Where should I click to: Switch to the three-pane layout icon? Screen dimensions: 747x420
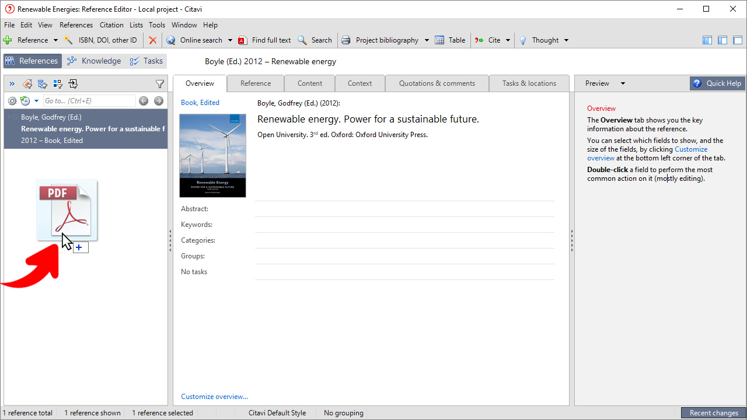pos(707,40)
